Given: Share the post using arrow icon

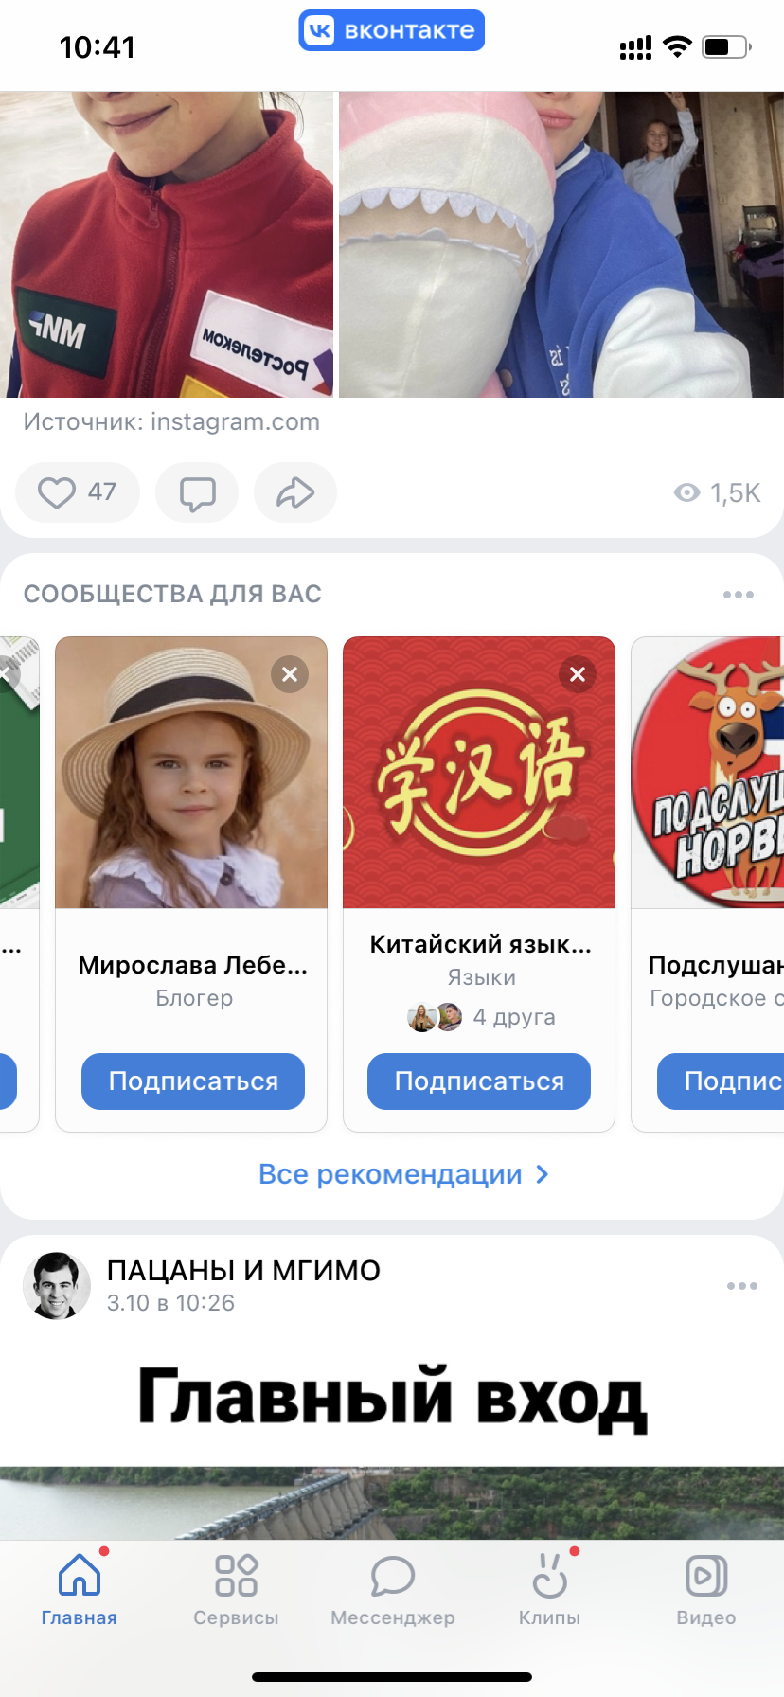Looking at the screenshot, I should [x=295, y=492].
